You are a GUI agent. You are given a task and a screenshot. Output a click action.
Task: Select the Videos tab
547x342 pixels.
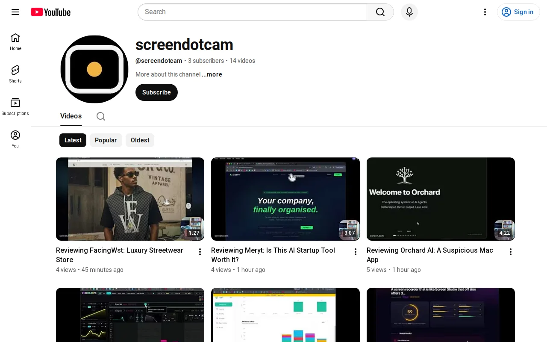point(71,116)
